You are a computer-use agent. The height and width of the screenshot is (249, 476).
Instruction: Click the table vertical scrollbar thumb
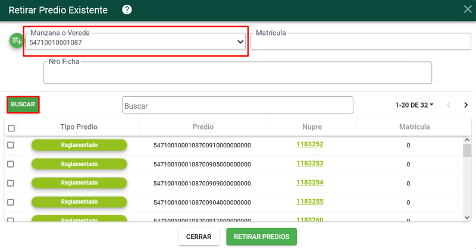click(x=467, y=151)
